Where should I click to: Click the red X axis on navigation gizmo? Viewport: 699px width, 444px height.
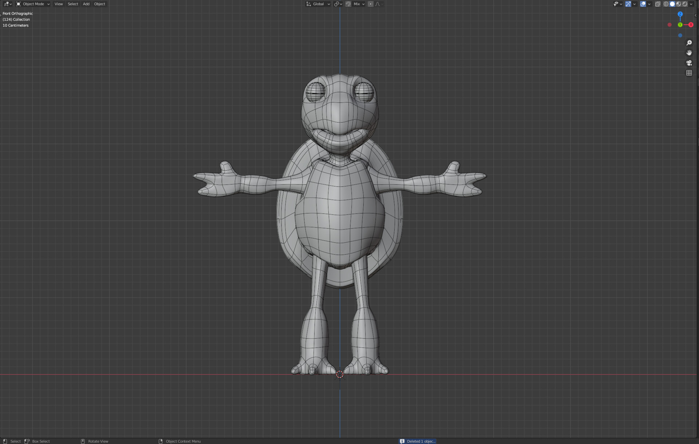691,25
